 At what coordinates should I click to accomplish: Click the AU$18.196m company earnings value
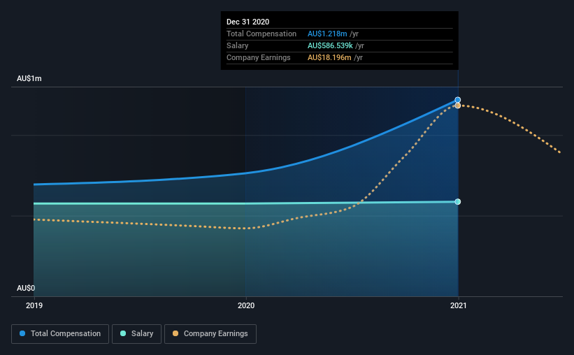click(329, 57)
